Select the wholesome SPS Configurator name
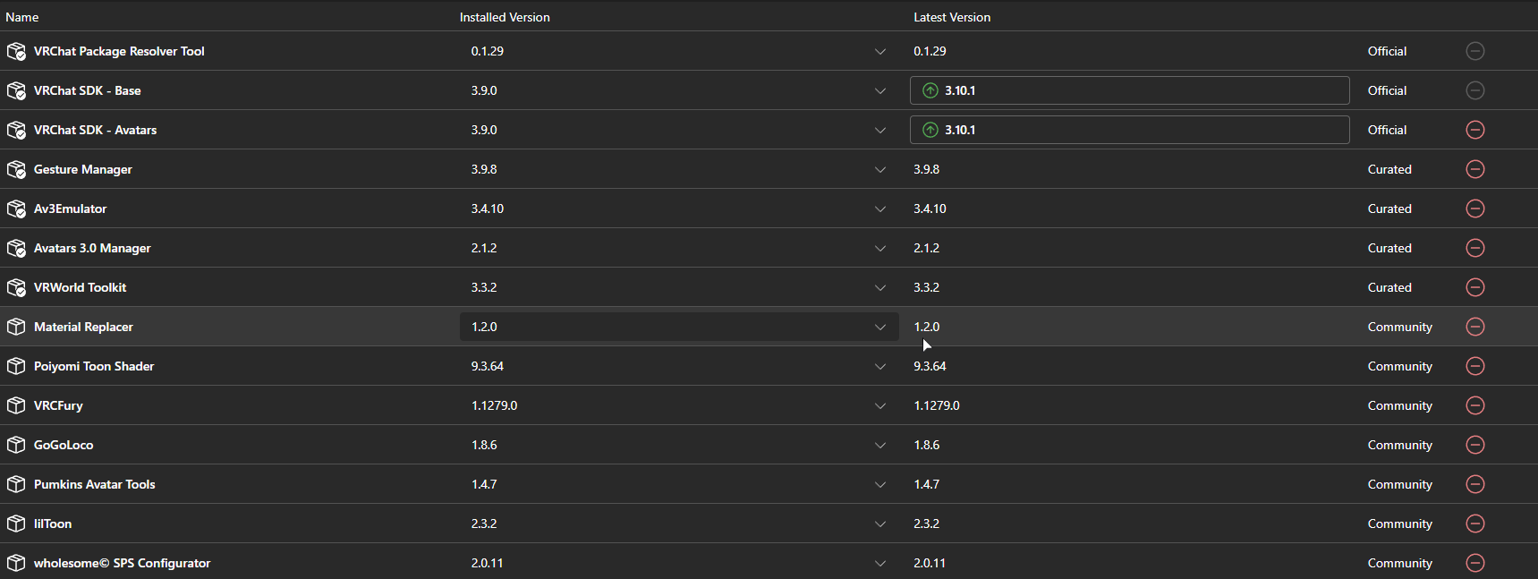1538x579 pixels. coord(123,563)
